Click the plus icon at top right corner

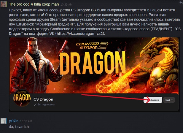[x=181, y=2]
